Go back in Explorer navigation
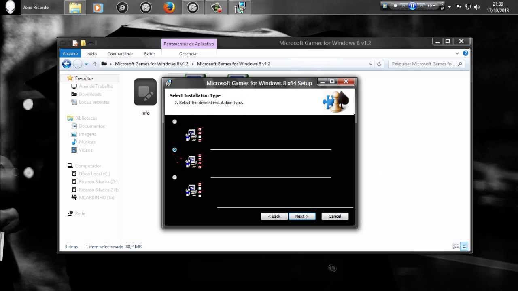The image size is (518, 291). point(67,64)
